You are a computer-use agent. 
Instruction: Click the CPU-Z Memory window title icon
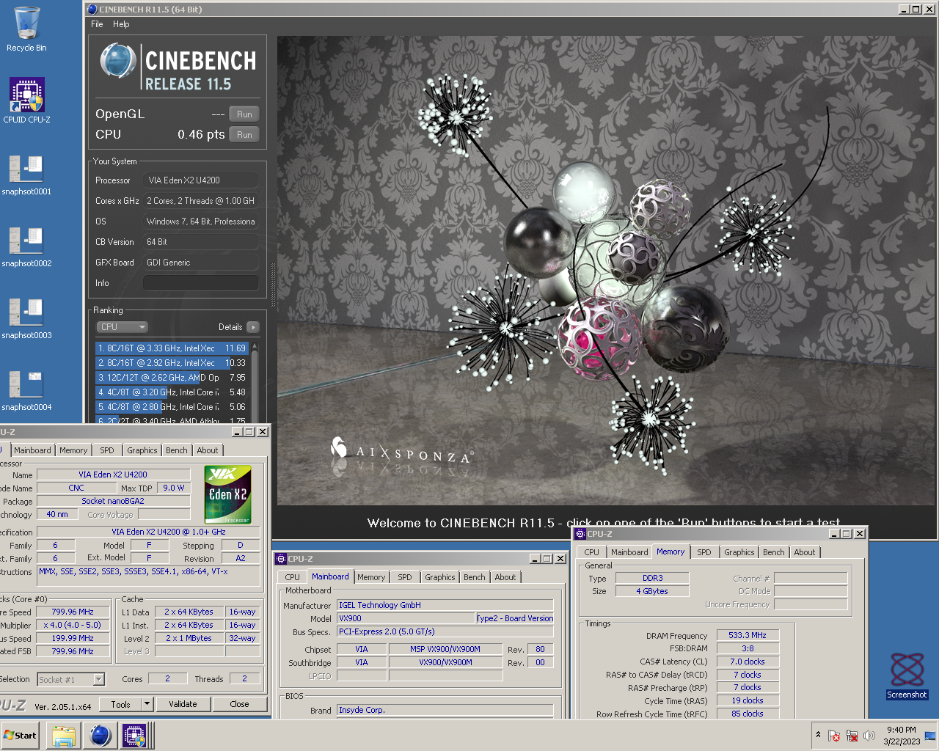coord(580,534)
